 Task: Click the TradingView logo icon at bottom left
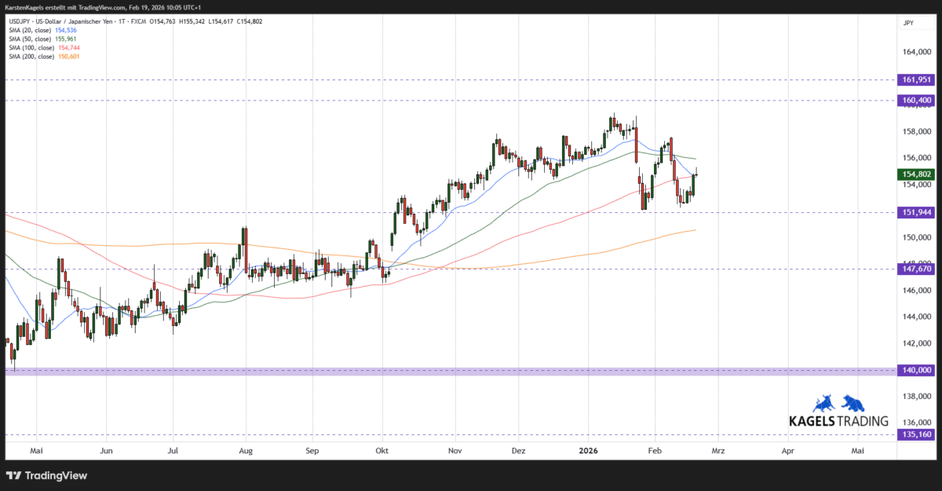pos(13,475)
